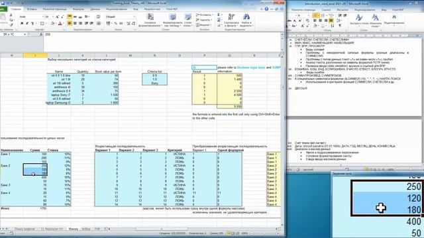
Task: Click Excel cell borders icon
Action: point(42,24)
